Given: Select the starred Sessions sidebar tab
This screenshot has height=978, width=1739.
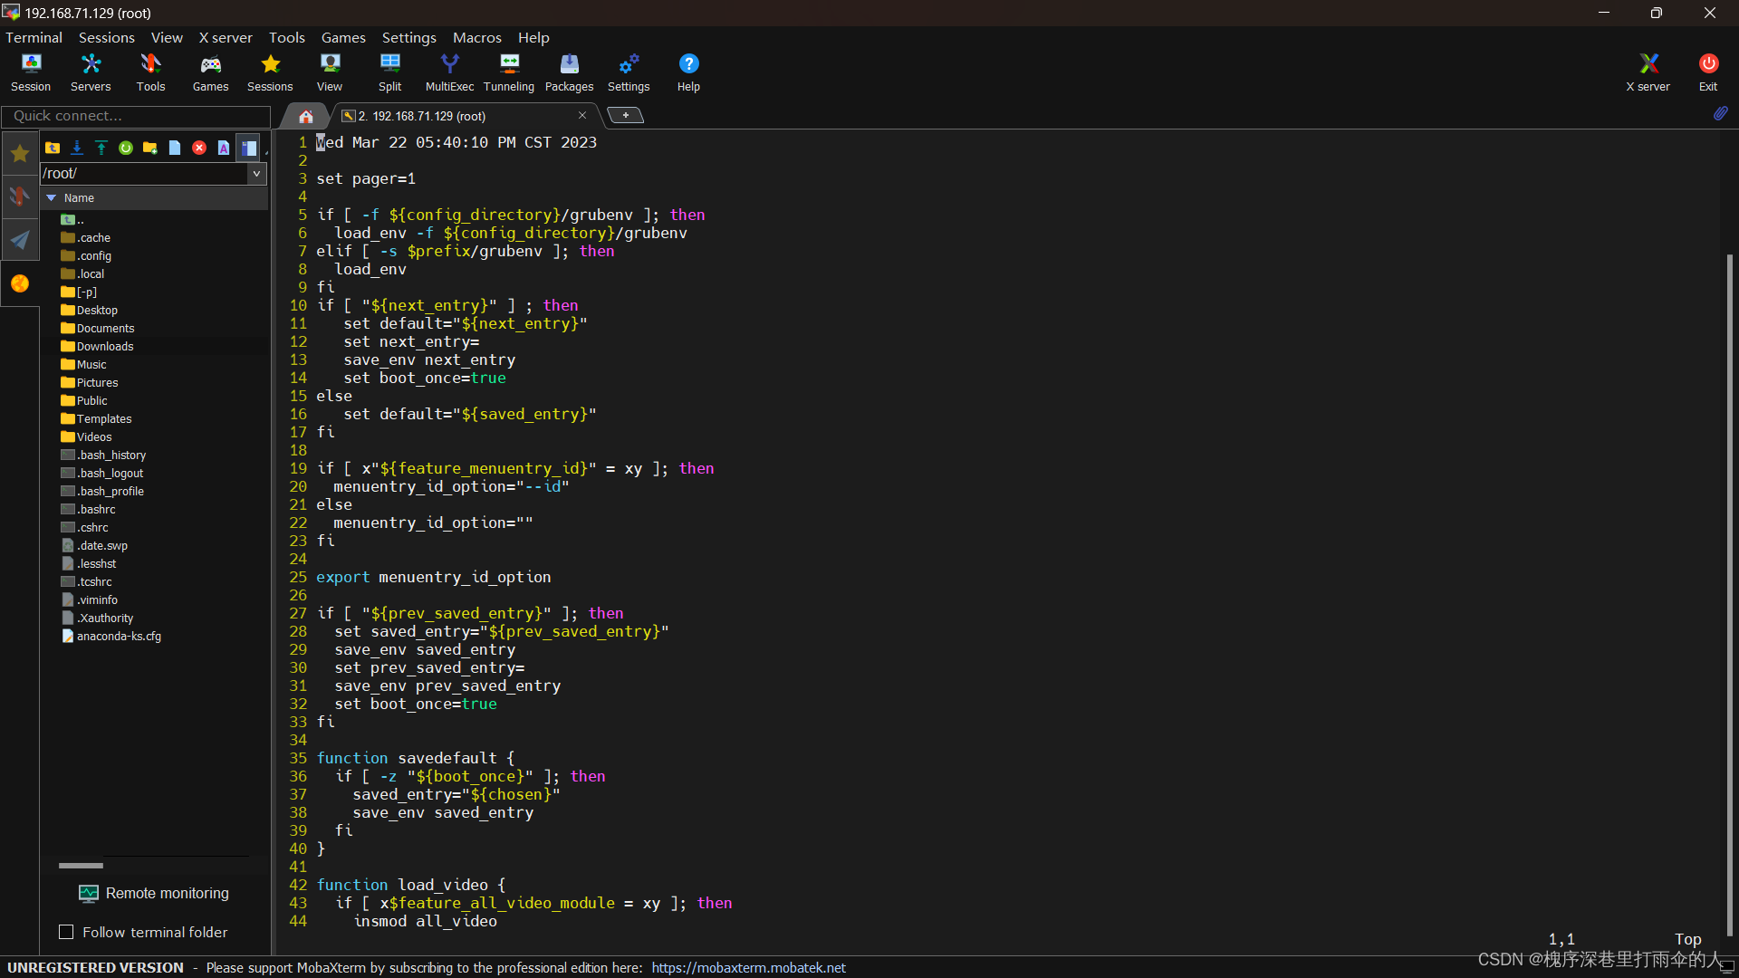Looking at the screenshot, I should pos(20,154).
